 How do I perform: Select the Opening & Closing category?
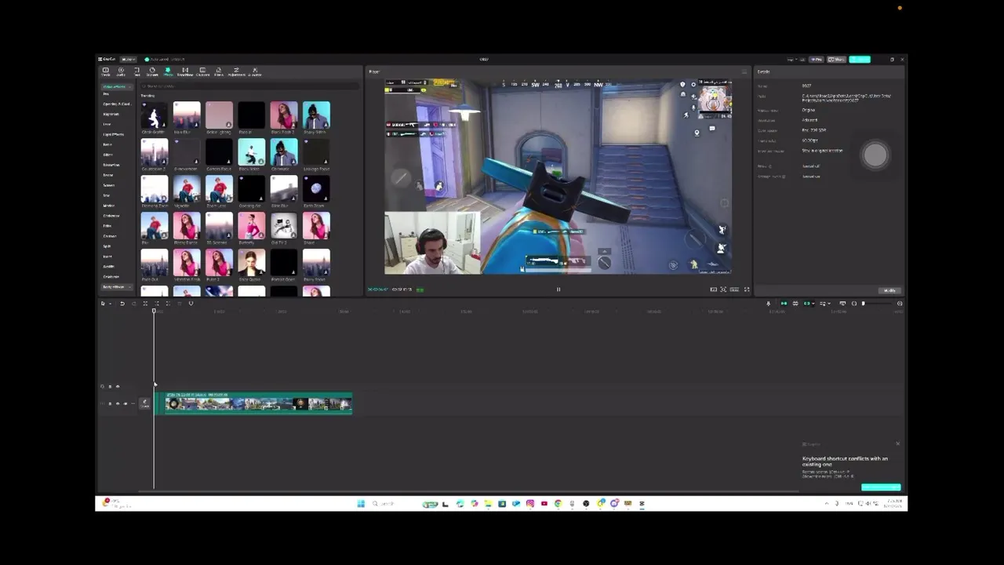click(x=117, y=104)
